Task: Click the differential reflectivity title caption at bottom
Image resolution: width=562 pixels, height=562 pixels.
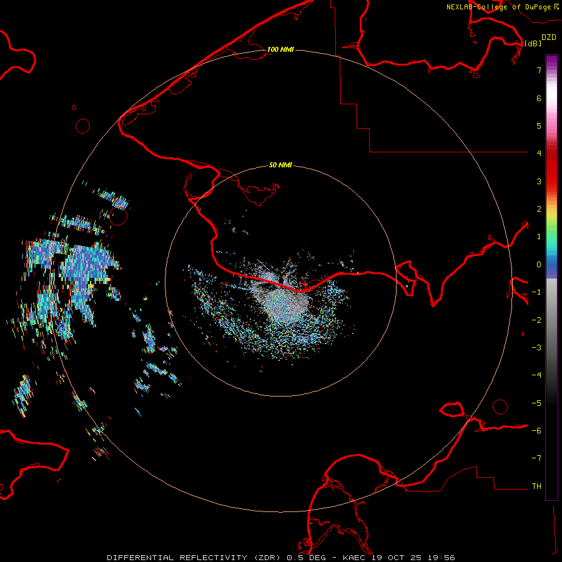Action: (x=281, y=558)
